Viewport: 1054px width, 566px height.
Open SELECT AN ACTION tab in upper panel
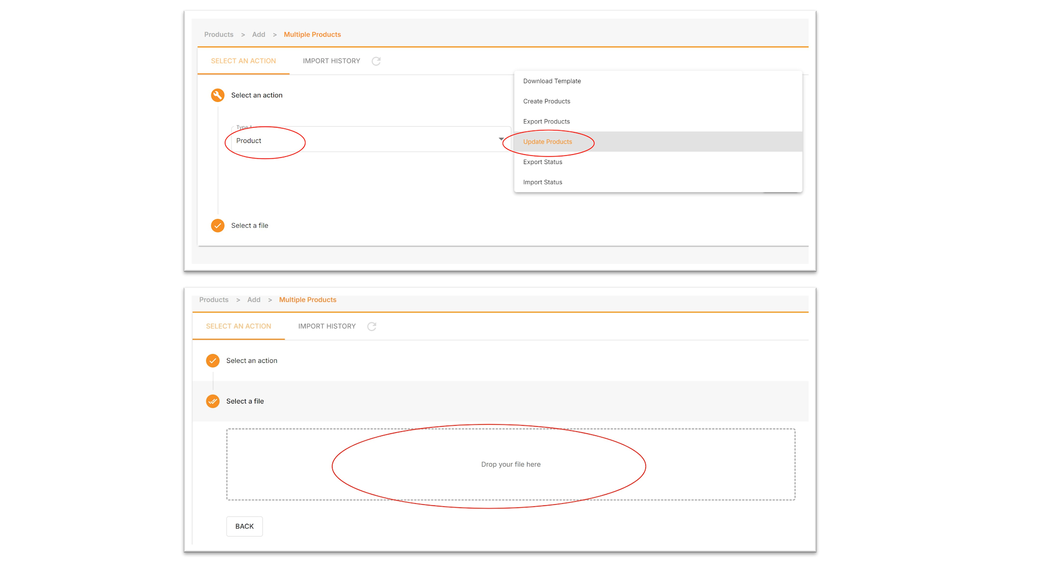click(243, 61)
